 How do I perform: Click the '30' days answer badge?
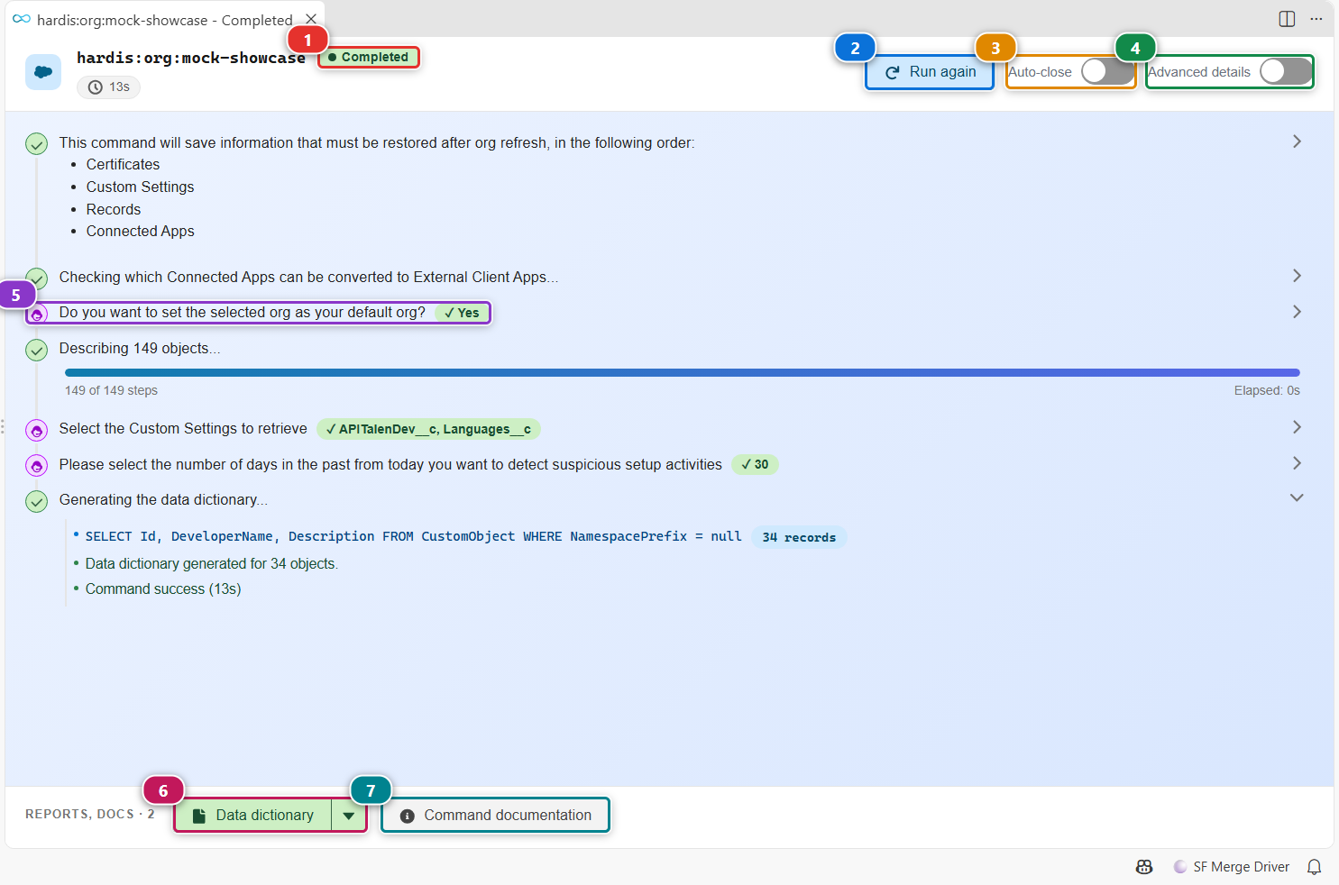(755, 465)
